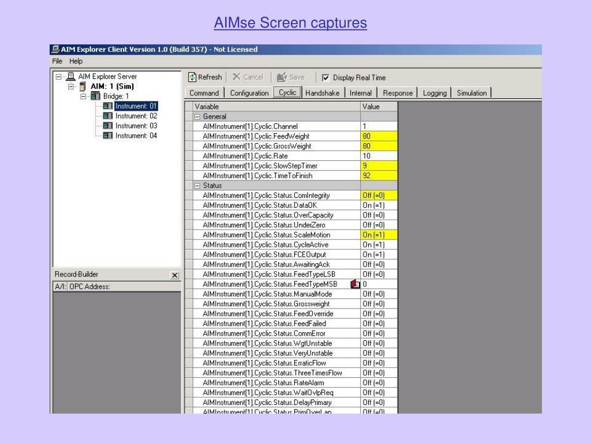Click the ScaleMotion On (=1) value

[x=379, y=235]
